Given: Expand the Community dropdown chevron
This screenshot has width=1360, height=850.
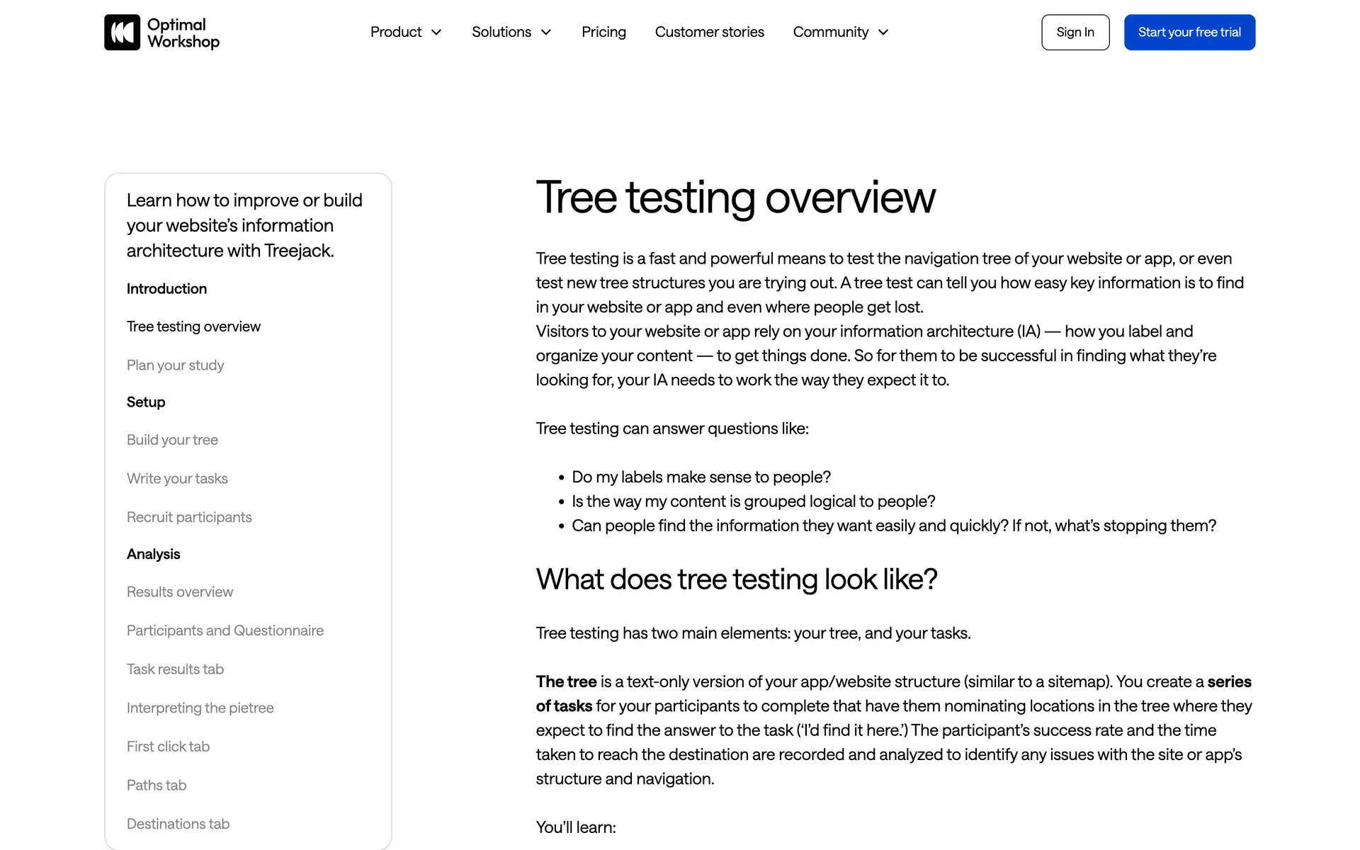Looking at the screenshot, I should [x=883, y=33].
